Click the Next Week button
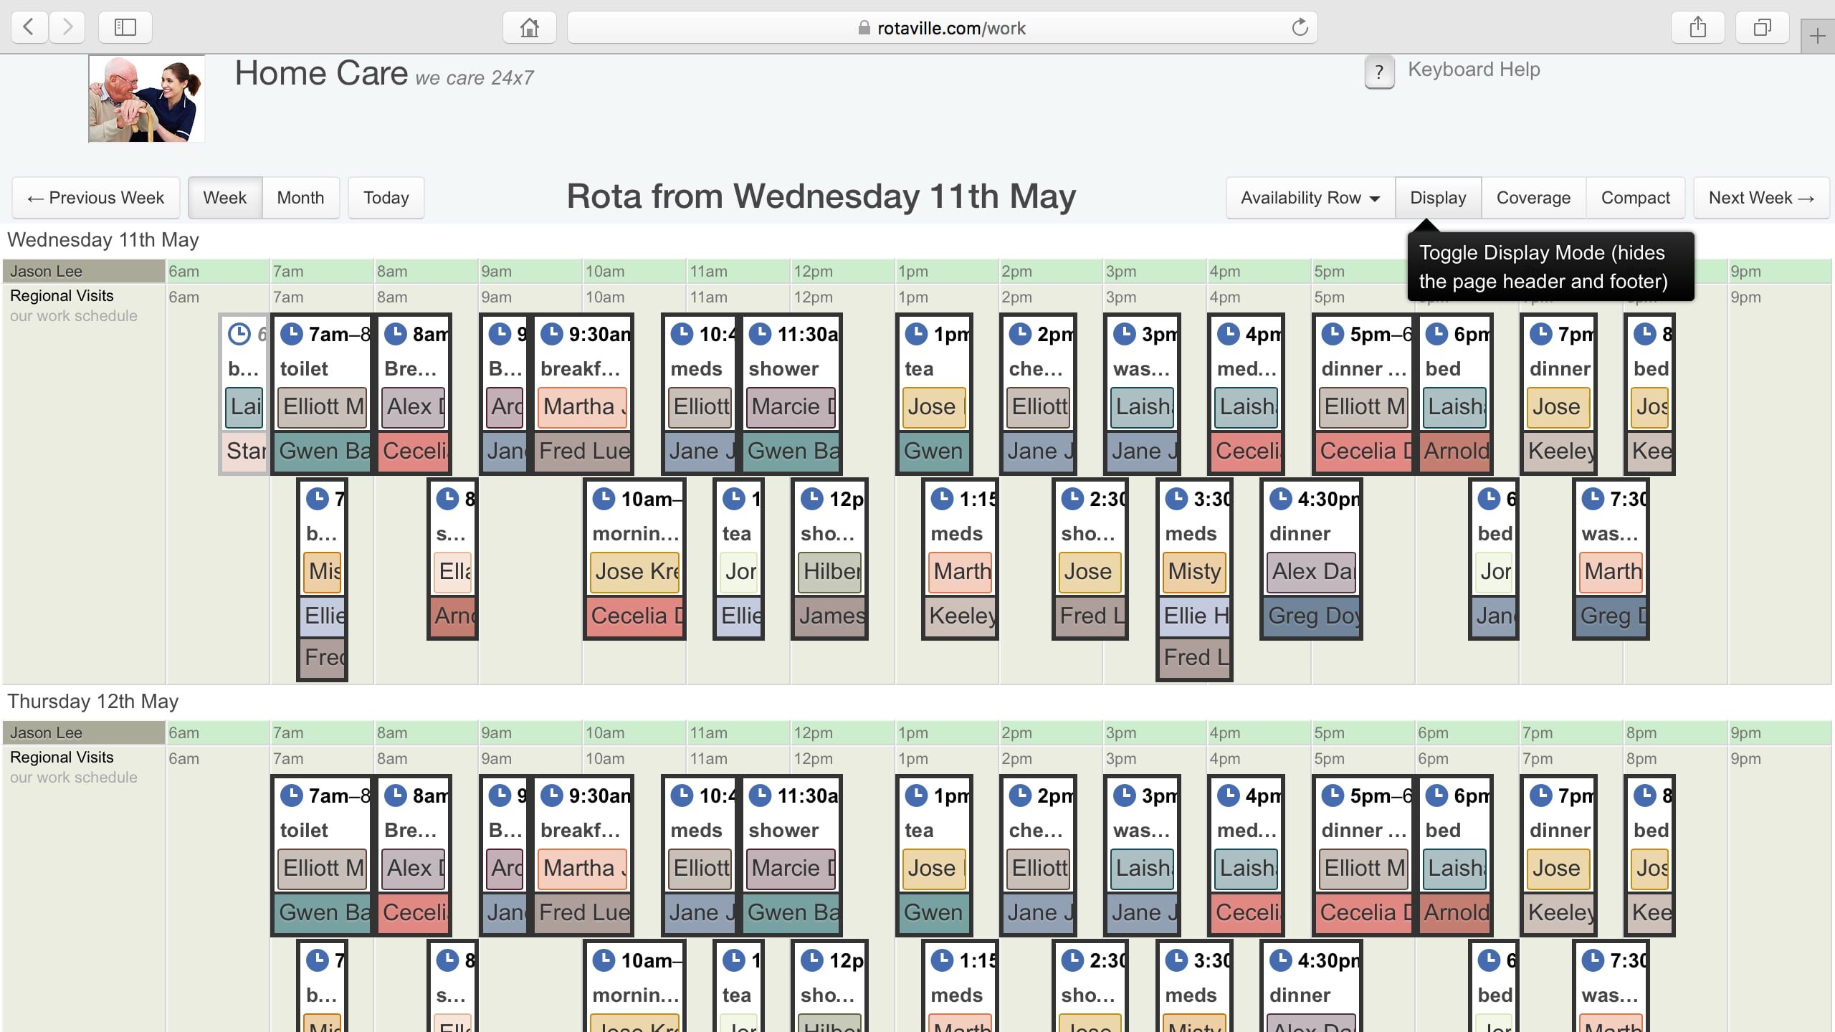1835x1032 pixels. click(1761, 198)
